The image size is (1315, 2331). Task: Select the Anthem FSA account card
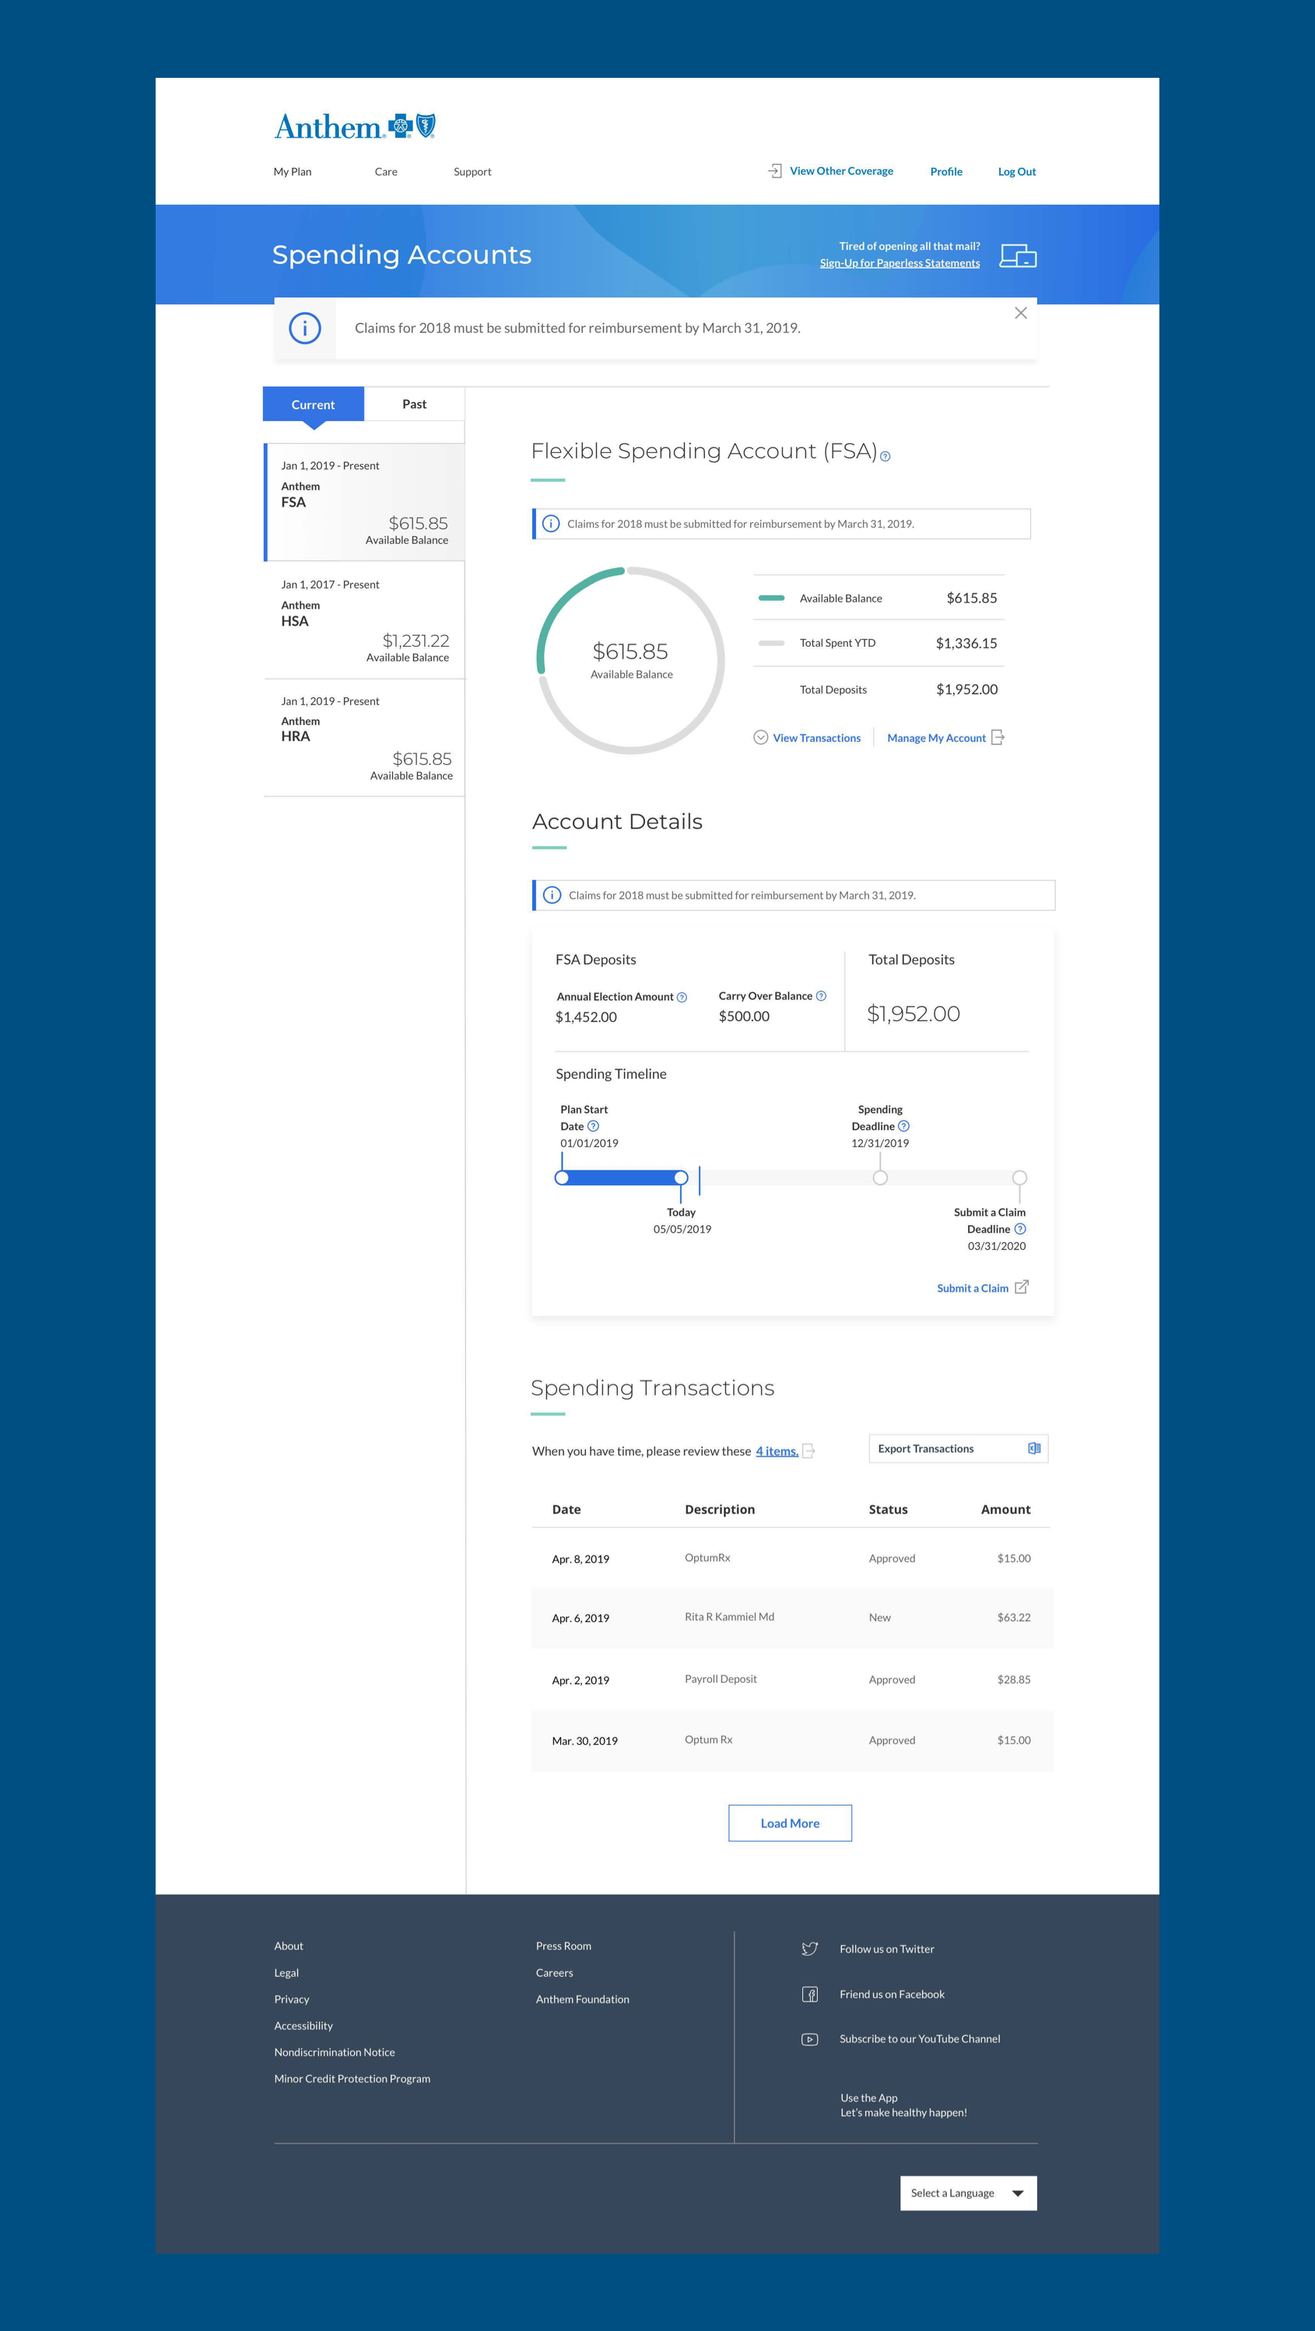click(364, 502)
